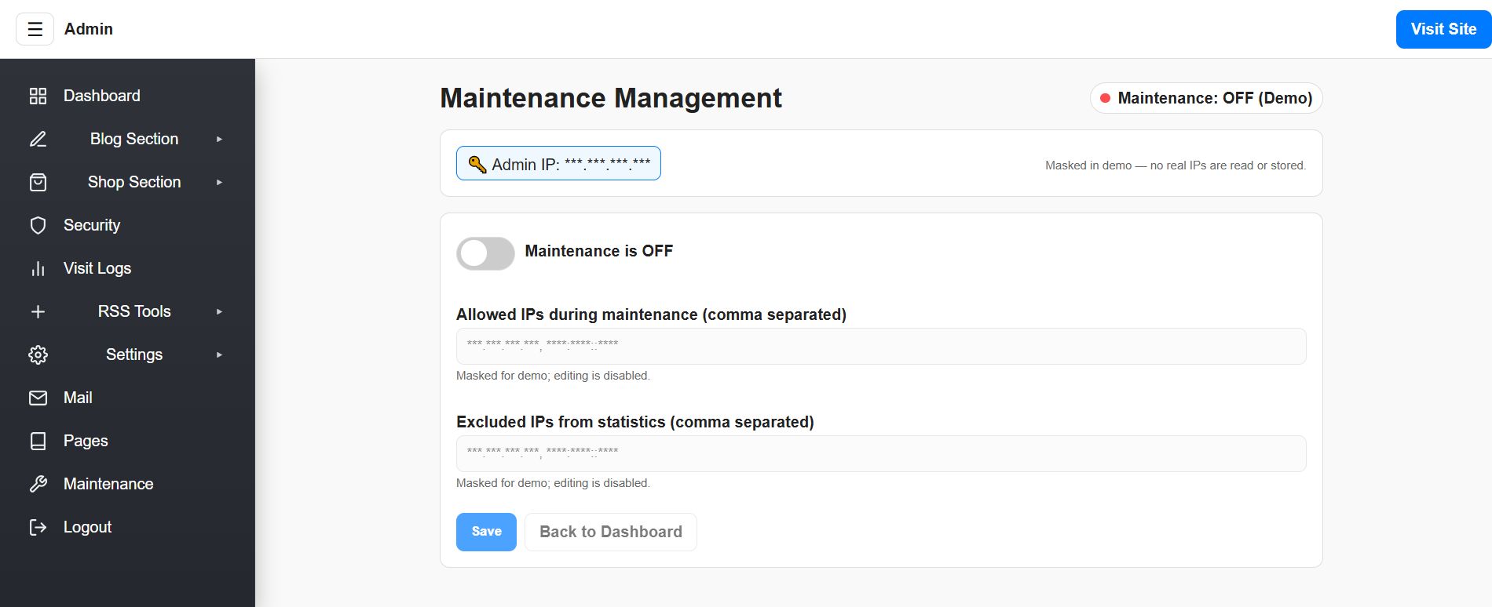
Task: Click the Visit Logs bar chart icon
Action: click(38, 268)
